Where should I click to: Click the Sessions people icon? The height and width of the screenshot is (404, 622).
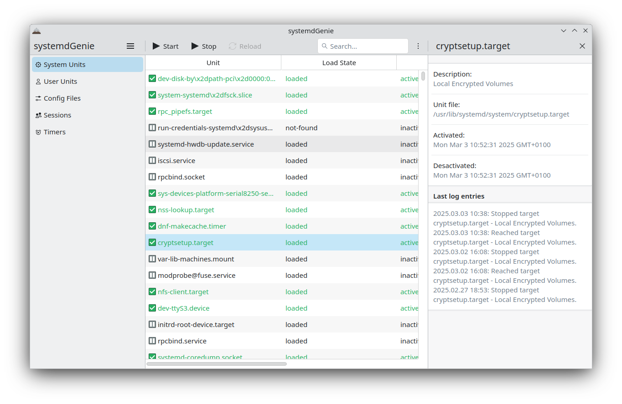[38, 115]
